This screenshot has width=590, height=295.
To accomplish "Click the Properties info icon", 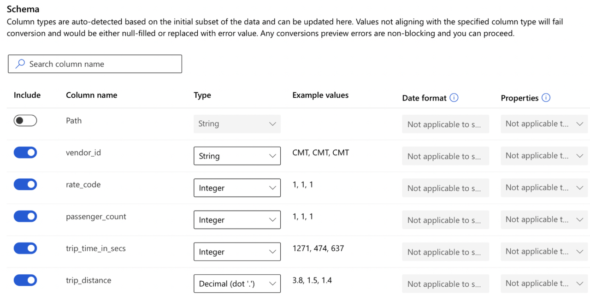I will point(546,98).
